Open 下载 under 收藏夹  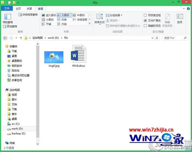12,51
